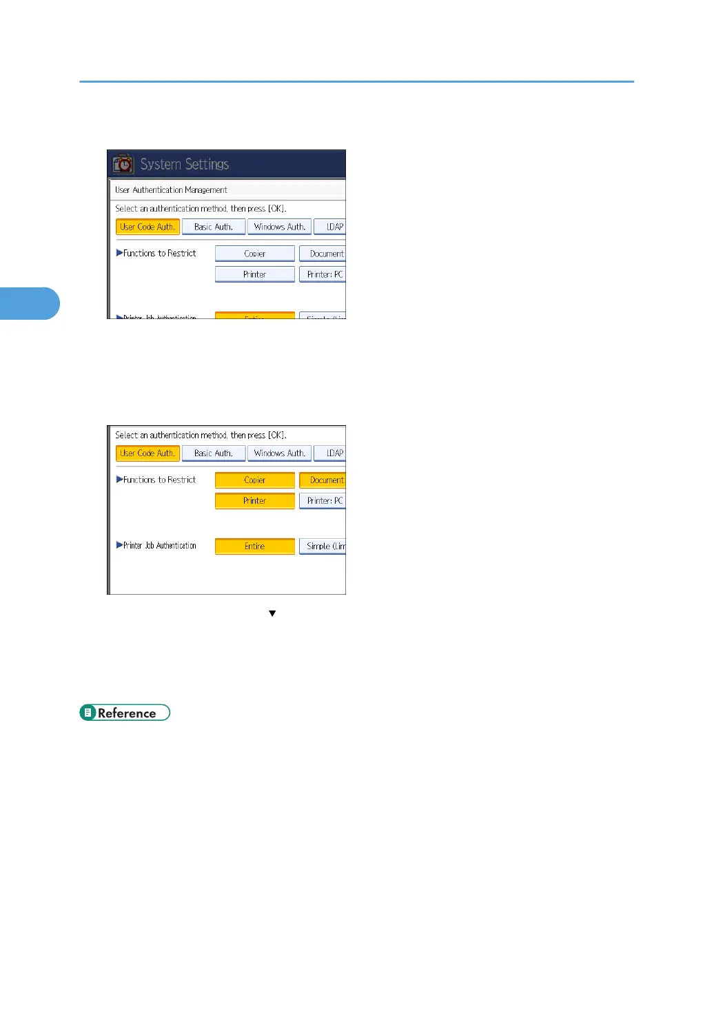Choose Basic Auth. in lower panel
Viewport: 714px width, 1013px height.
[214, 453]
